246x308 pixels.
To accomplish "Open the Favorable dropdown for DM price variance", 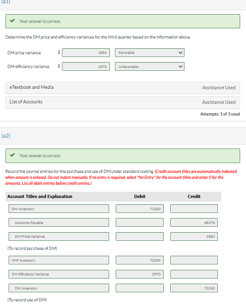I will pyautogui.click(x=149, y=53).
